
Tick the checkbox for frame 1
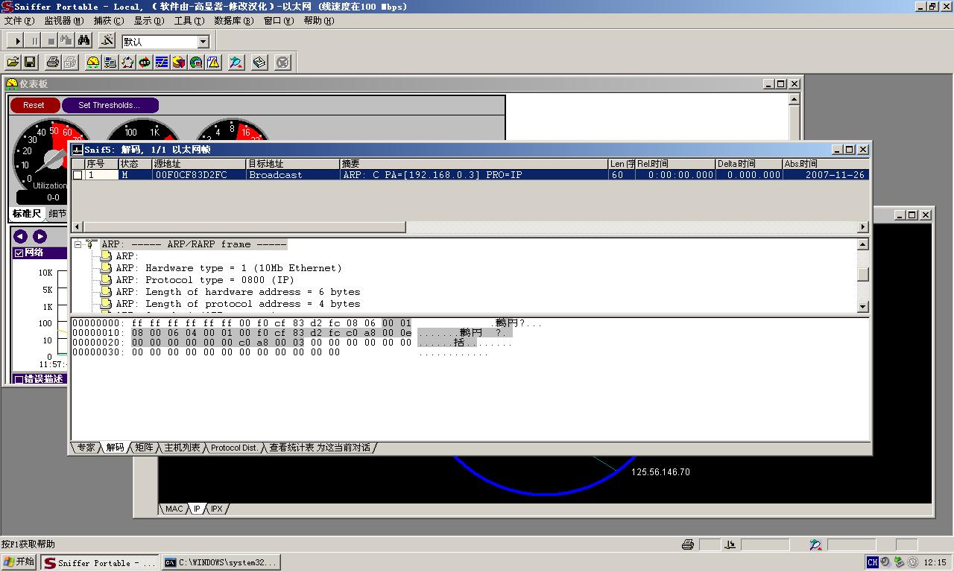(78, 175)
